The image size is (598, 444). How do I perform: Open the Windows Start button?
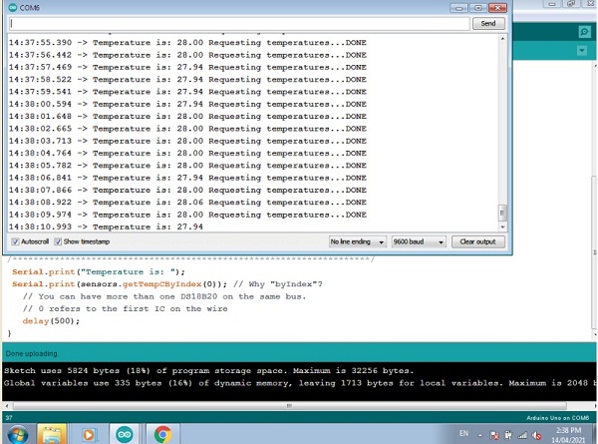pyautogui.click(x=18, y=434)
